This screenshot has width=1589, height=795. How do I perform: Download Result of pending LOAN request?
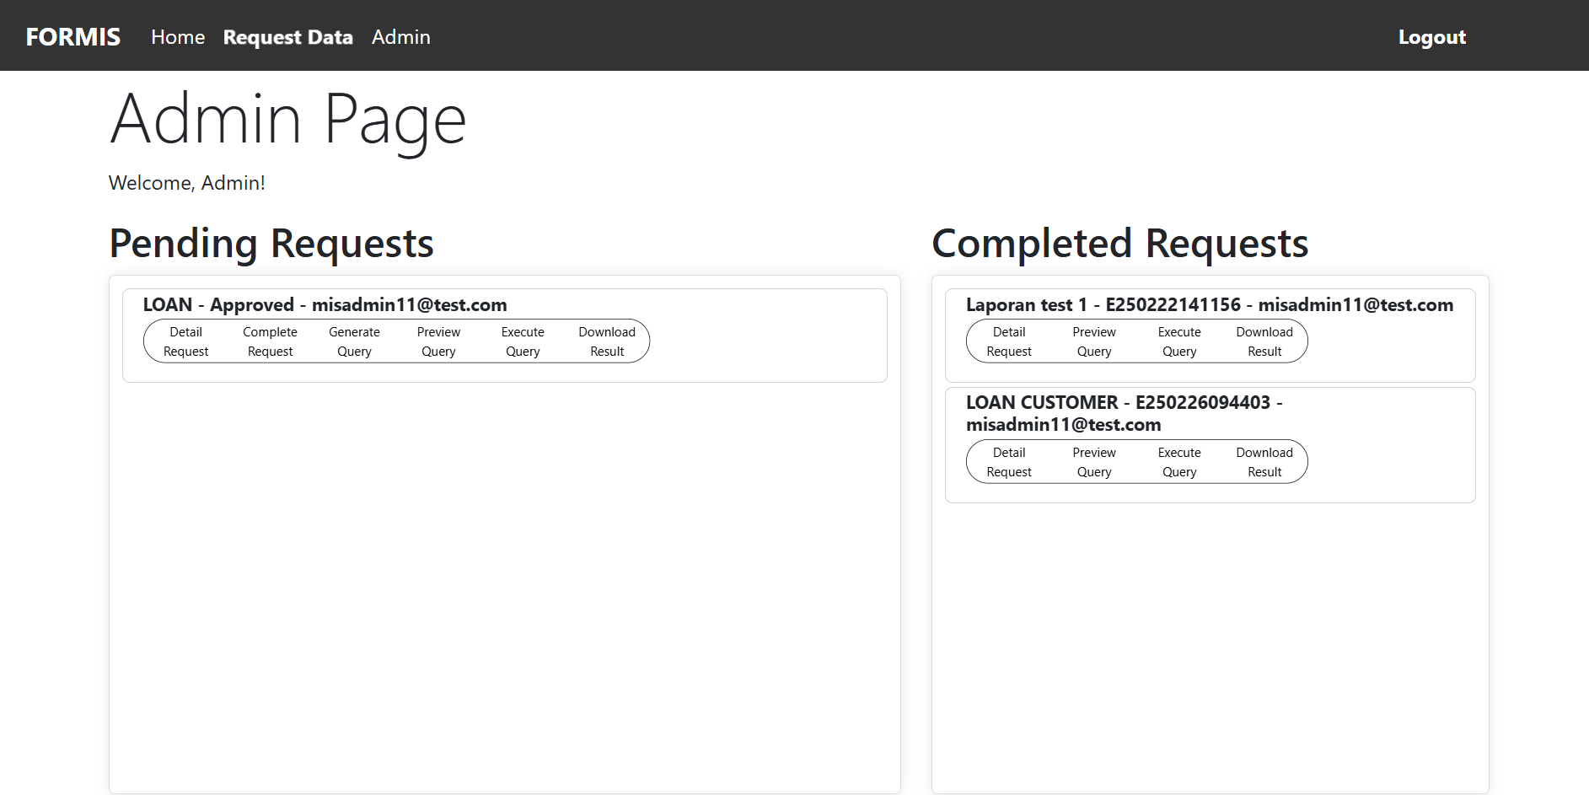click(x=607, y=341)
